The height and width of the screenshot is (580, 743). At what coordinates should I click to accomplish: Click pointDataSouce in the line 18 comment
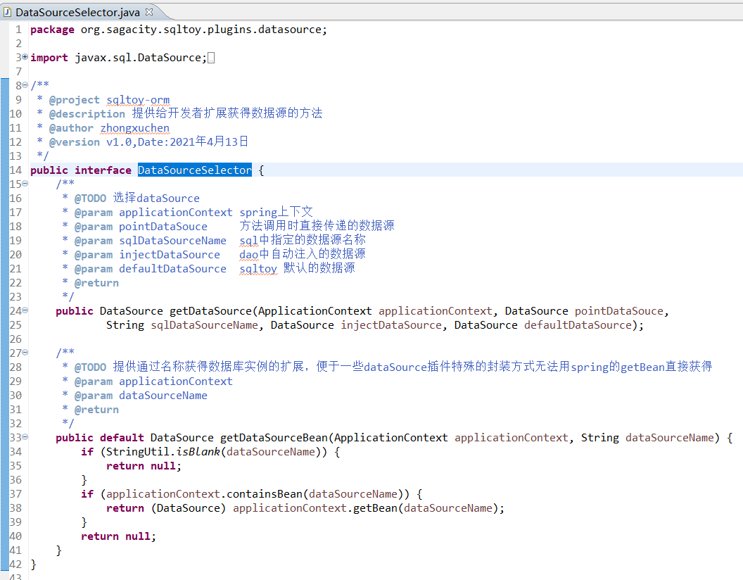click(163, 227)
